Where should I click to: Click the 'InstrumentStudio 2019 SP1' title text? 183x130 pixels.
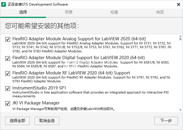tap(39, 88)
